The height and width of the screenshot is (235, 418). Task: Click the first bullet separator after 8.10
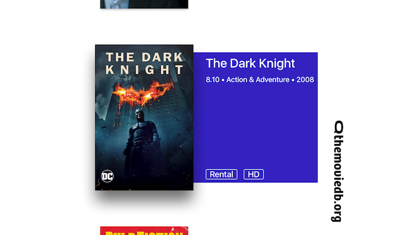click(x=223, y=80)
